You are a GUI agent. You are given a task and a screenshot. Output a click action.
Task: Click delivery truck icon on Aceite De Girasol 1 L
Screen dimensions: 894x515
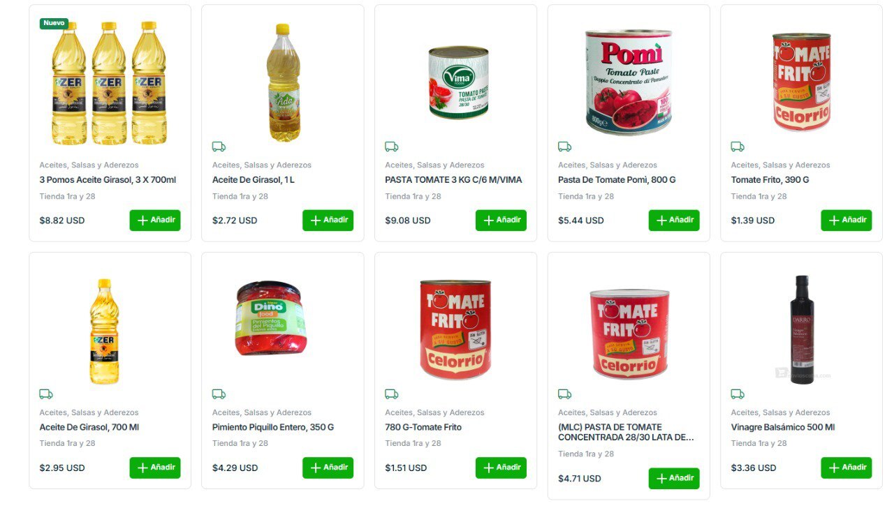(219, 147)
